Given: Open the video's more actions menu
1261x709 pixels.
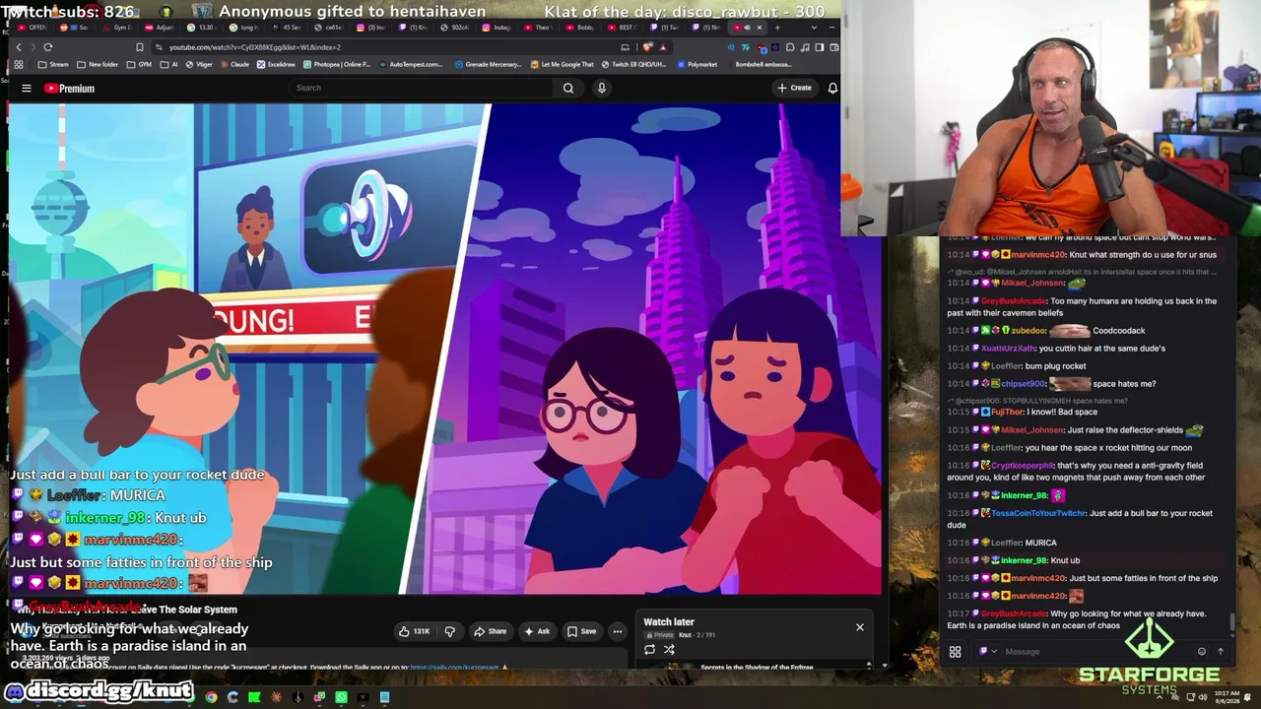Looking at the screenshot, I should (618, 631).
